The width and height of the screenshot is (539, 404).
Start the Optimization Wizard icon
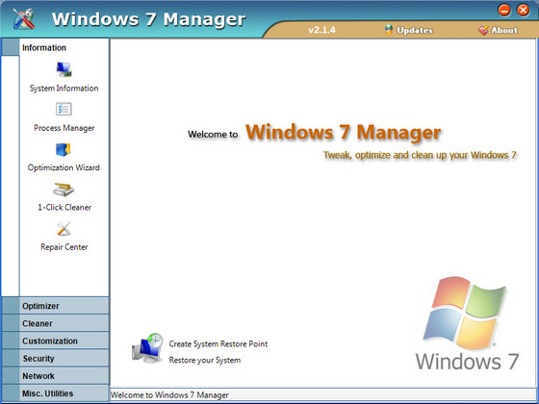[64, 149]
